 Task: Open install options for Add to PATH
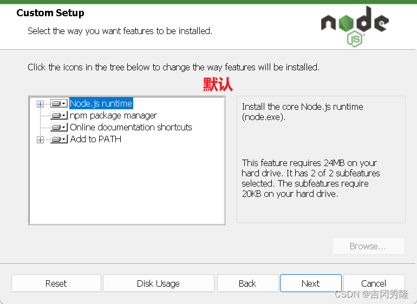point(59,139)
